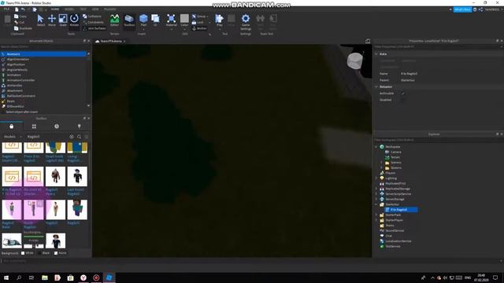Select None background radio in Toolbox

56,253
